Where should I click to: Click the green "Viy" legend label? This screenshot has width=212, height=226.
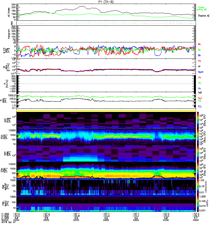click(x=200, y=83)
